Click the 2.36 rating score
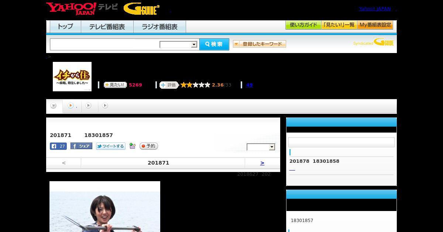 coord(218,85)
